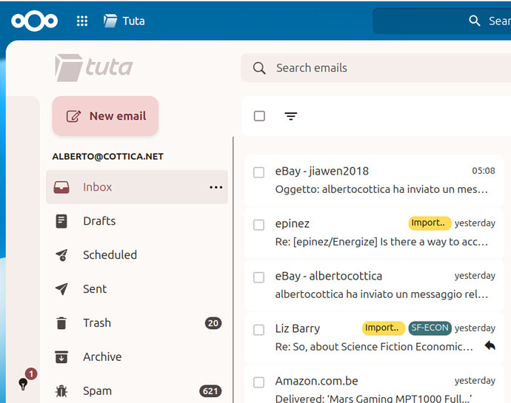Click subject 'Re: [epinez/Energize] Is there a way'
This screenshot has height=403, width=511.
tap(381, 242)
